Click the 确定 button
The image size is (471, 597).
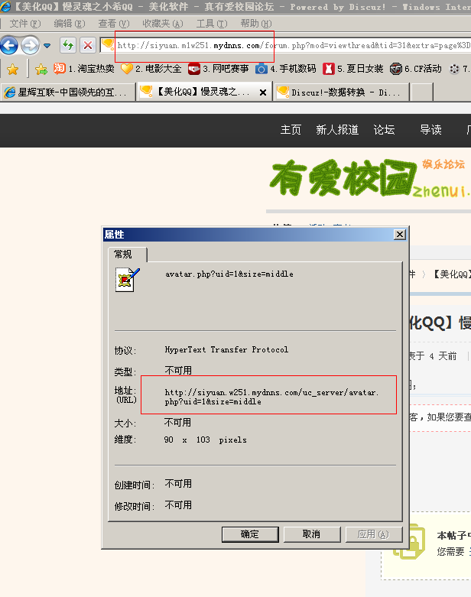click(x=250, y=534)
